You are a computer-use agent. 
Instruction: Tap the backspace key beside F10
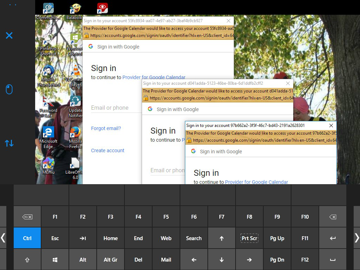333,217
